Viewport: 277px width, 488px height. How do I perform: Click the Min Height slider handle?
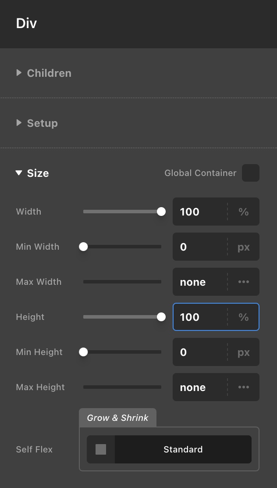pyautogui.click(x=83, y=352)
